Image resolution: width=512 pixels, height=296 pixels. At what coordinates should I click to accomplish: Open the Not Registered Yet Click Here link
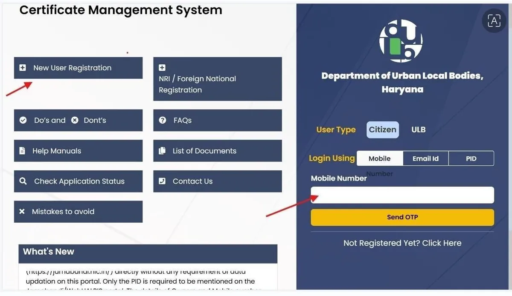[402, 243]
